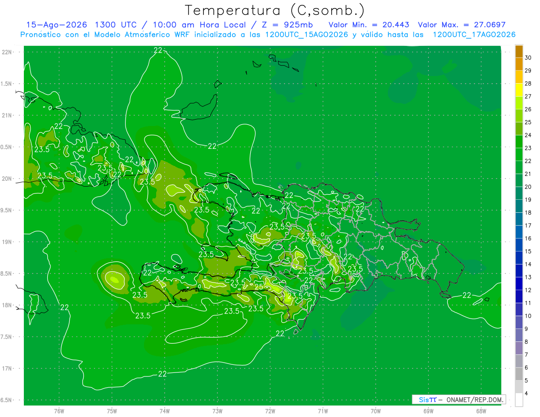Pick the yellow legend swatch between 27 and 28

click(x=519, y=90)
